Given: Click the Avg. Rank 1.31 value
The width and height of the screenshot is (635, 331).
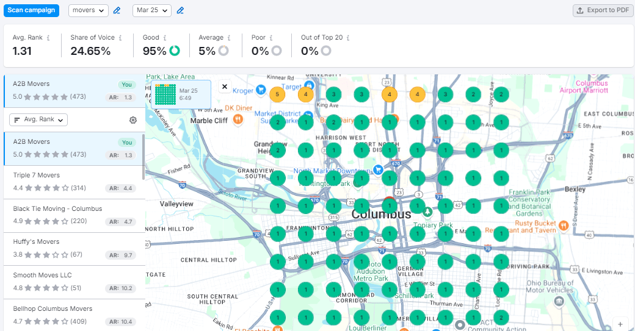Looking at the screenshot, I should pos(22,51).
